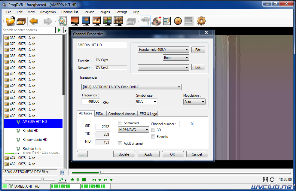Click the equalizer icon near the clock
This screenshot has height=191, width=296.
click(265, 180)
